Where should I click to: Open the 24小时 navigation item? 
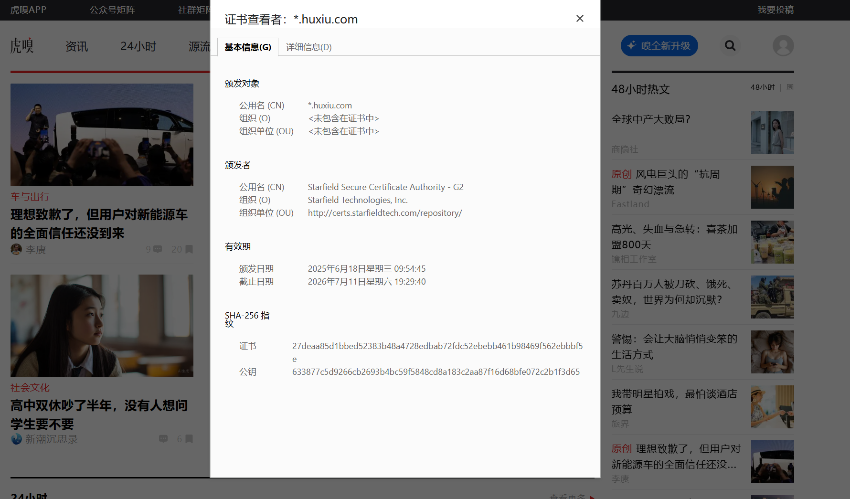138,46
